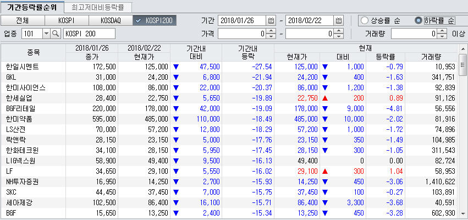468x220 pixels.
Task: Click the end date field 2018/02/22
Action: (310, 20)
